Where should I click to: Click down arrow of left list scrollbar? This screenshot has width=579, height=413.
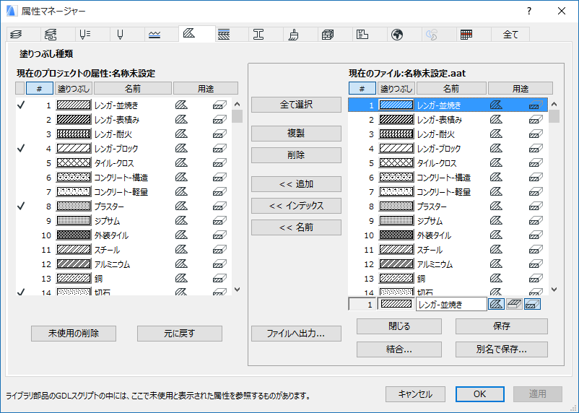click(237, 290)
